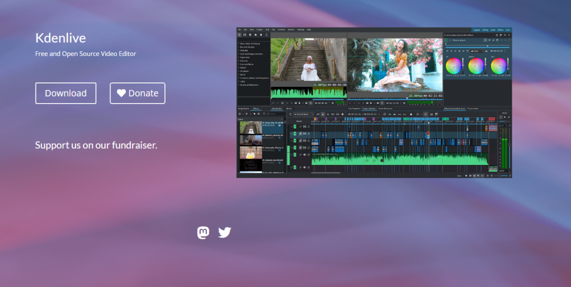Click the Kdenlive editor screenshot image
The height and width of the screenshot is (287, 571).
tap(374, 103)
